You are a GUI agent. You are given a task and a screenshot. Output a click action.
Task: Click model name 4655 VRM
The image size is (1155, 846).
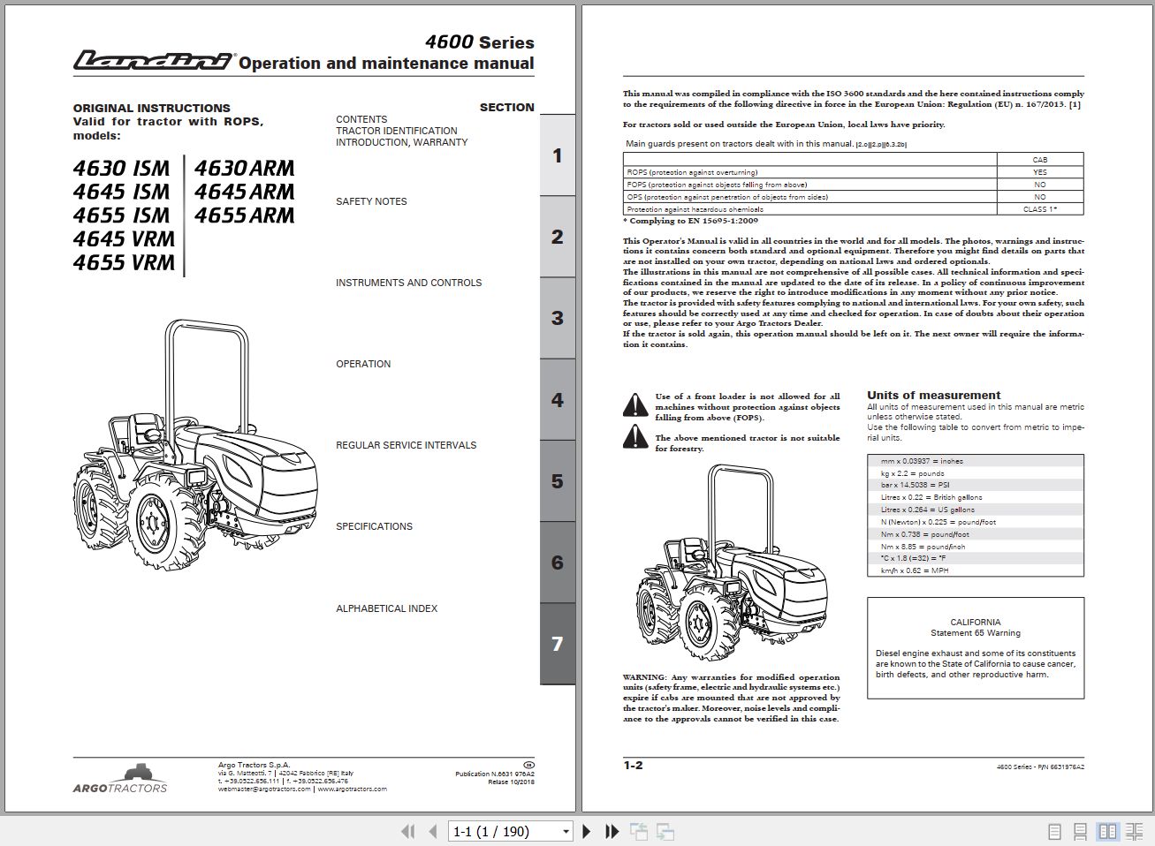pyautogui.click(x=124, y=262)
